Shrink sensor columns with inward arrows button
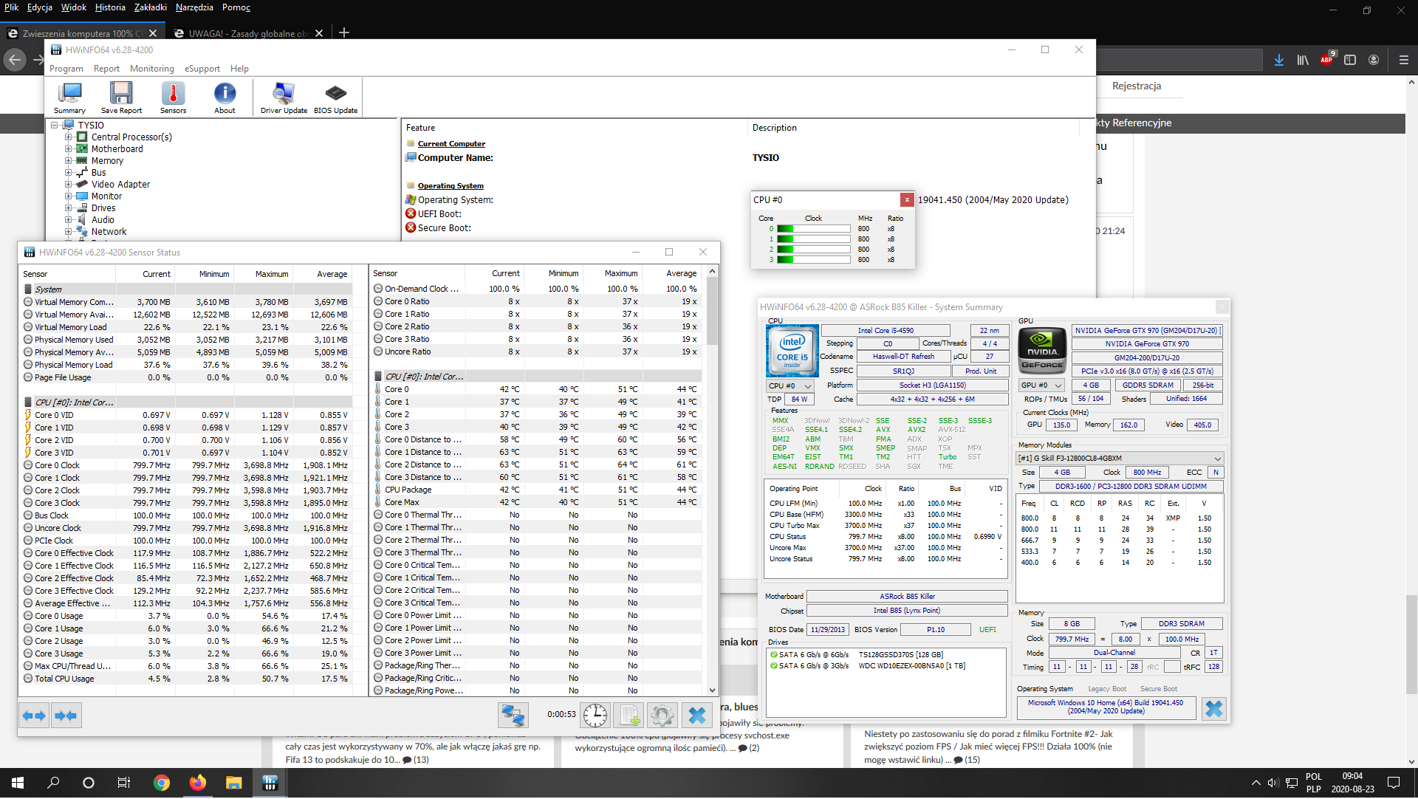 point(66,716)
